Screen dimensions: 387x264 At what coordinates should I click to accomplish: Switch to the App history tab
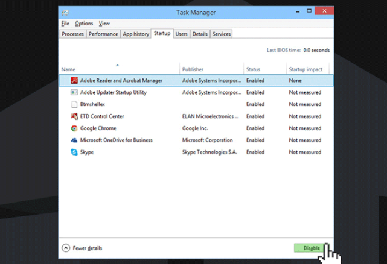click(x=136, y=34)
